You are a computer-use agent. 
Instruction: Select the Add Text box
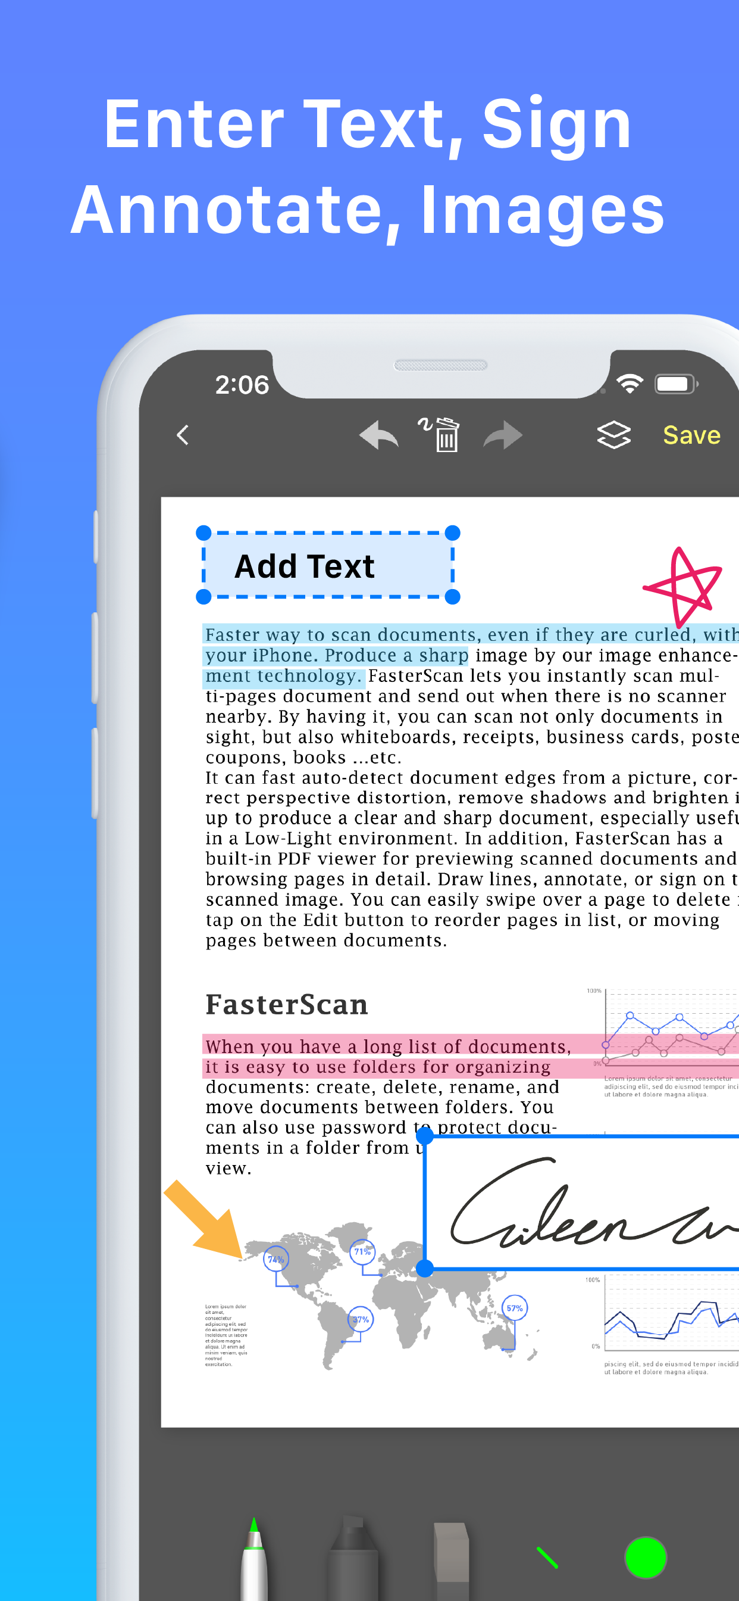click(x=328, y=565)
